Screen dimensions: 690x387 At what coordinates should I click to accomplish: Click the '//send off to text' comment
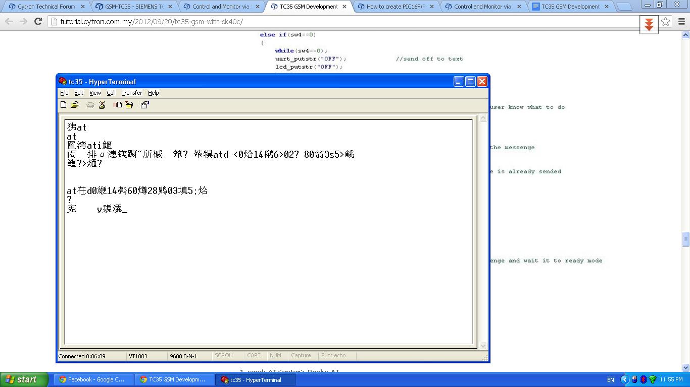pyautogui.click(x=429, y=58)
